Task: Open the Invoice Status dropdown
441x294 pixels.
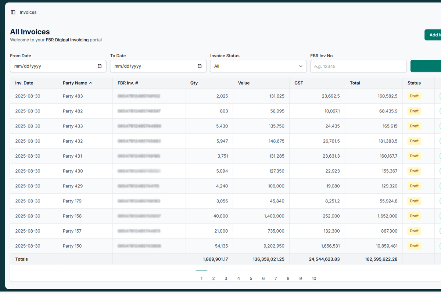Action: tap(258, 66)
